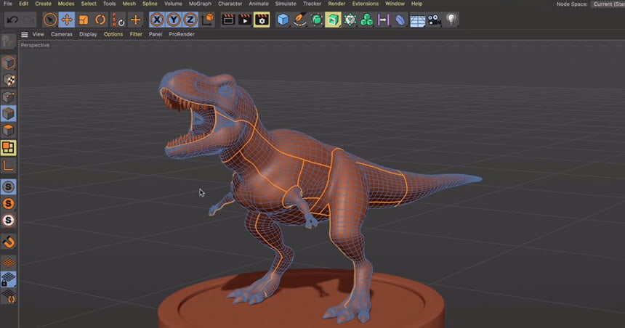The image size is (625, 328).
Task: Open the Render menu
Action: [336, 4]
